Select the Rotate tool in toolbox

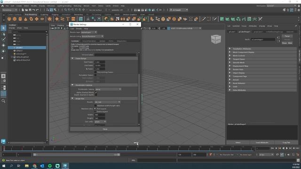[3, 51]
